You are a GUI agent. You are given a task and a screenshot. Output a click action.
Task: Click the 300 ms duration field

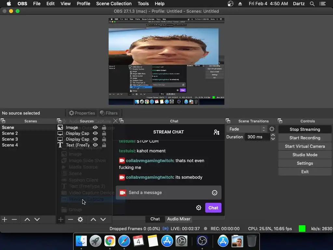click(257, 137)
